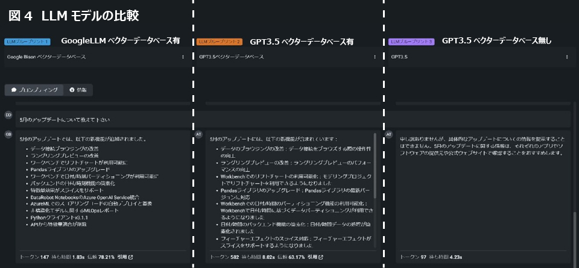Click the GPT3.5 card title in the third column
The height and width of the screenshot is (268, 579).
[x=399, y=57]
